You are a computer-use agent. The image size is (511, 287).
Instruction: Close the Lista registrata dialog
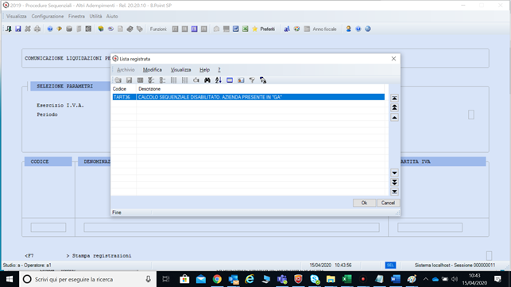(x=393, y=59)
